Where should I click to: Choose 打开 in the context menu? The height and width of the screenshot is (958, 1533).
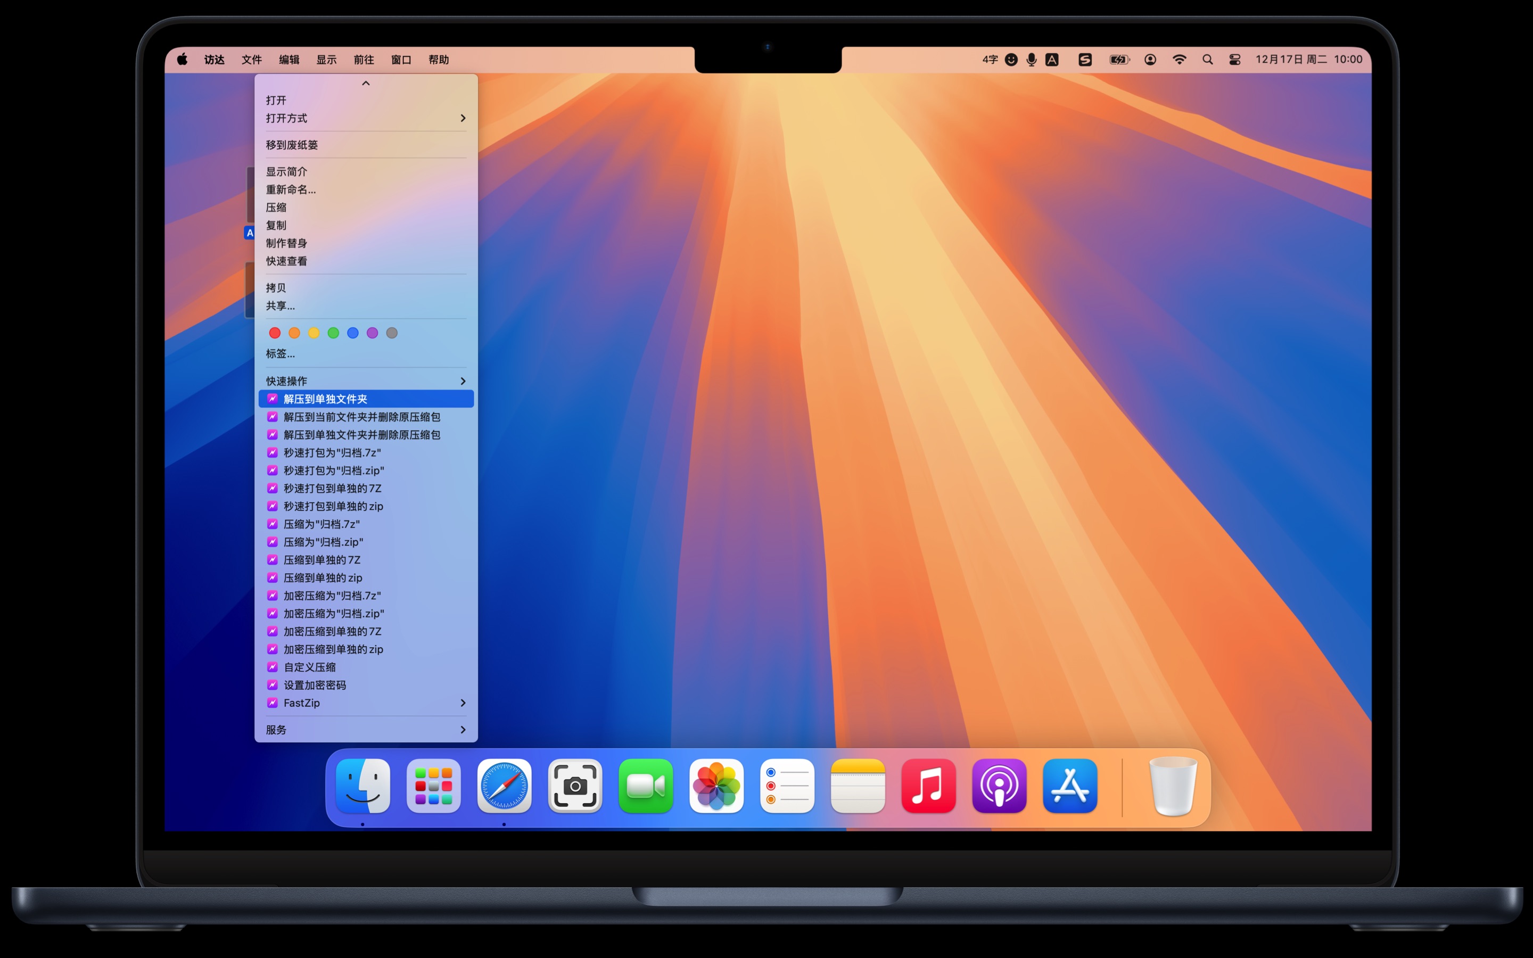366,101
